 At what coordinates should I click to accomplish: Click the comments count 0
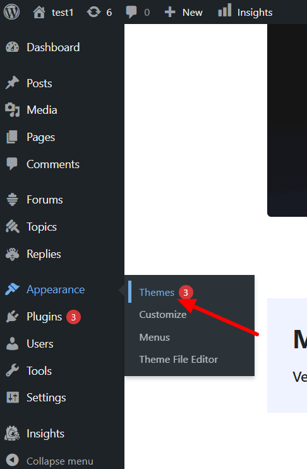tap(147, 12)
